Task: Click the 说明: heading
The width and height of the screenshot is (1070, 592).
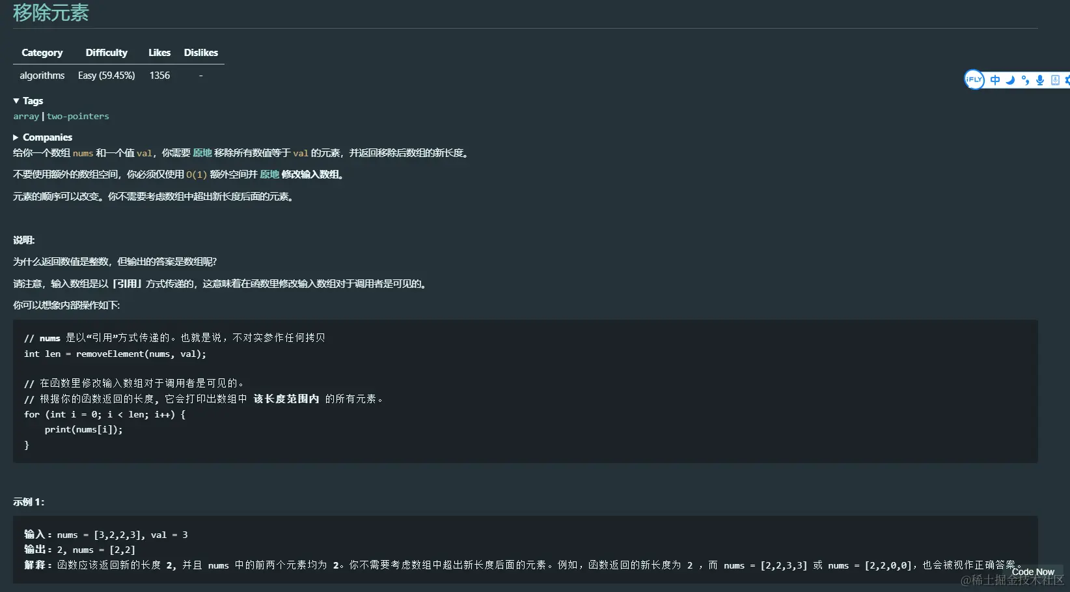Action: click(x=24, y=240)
